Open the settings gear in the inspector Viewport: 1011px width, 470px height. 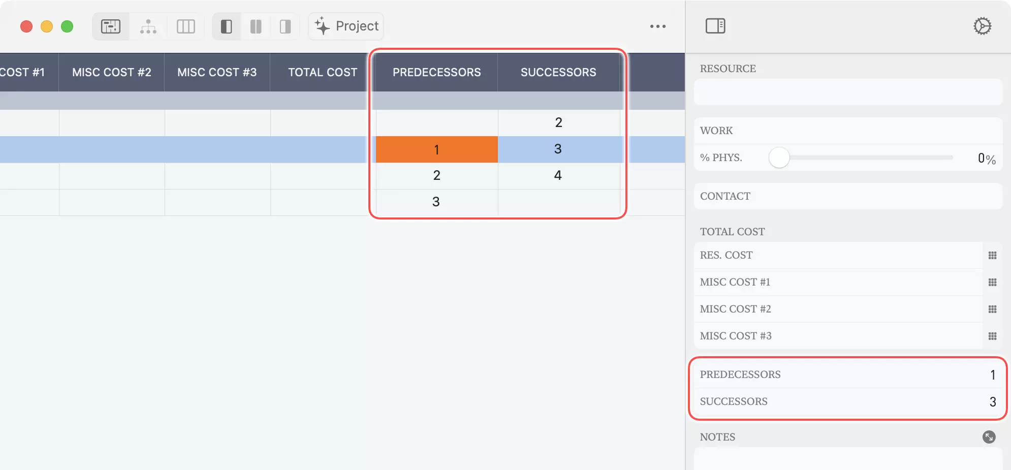tap(982, 25)
